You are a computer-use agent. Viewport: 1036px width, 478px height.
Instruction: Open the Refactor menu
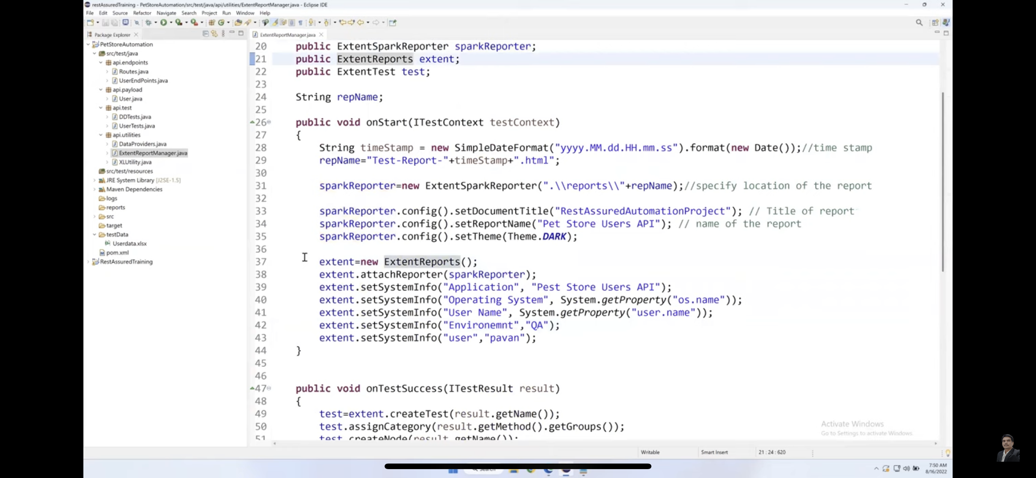(x=142, y=13)
